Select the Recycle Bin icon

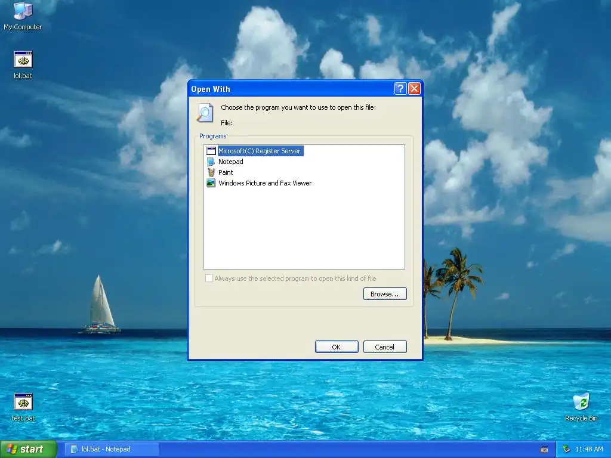[581, 407]
